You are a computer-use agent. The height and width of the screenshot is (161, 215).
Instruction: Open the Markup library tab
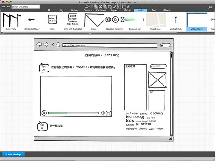point(127,10)
